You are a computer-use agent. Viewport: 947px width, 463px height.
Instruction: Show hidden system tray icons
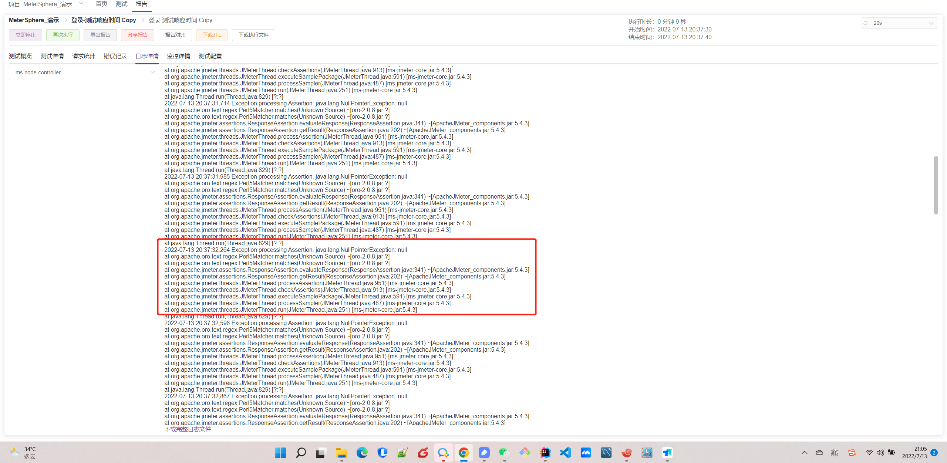tap(805, 453)
